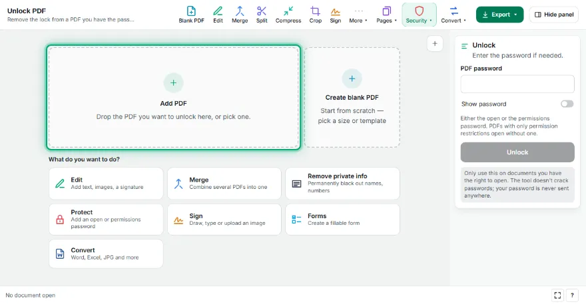
Task: Click the green plus in Add PDF
Action: 173,82
